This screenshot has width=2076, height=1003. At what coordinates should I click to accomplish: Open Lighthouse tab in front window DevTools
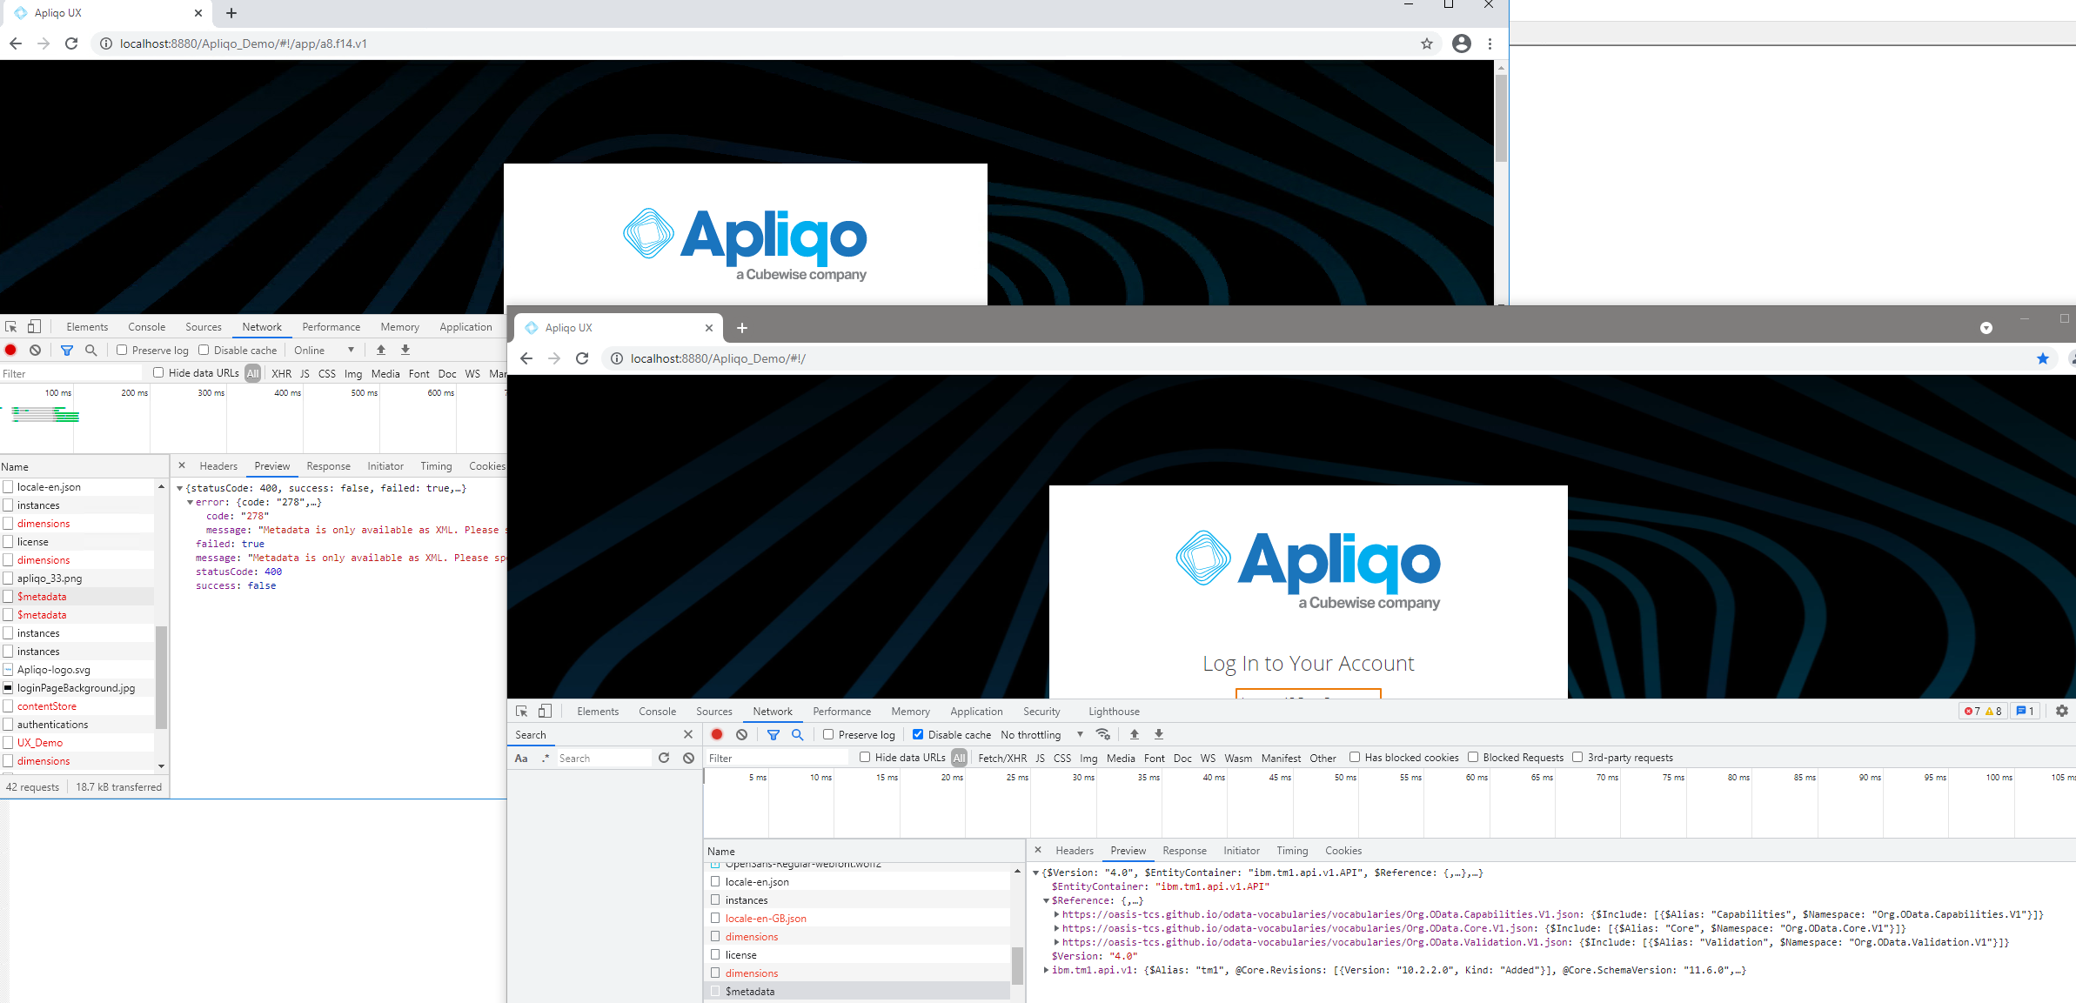(1114, 712)
